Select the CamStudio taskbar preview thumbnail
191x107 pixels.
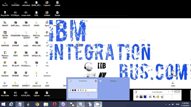tap(83, 89)
